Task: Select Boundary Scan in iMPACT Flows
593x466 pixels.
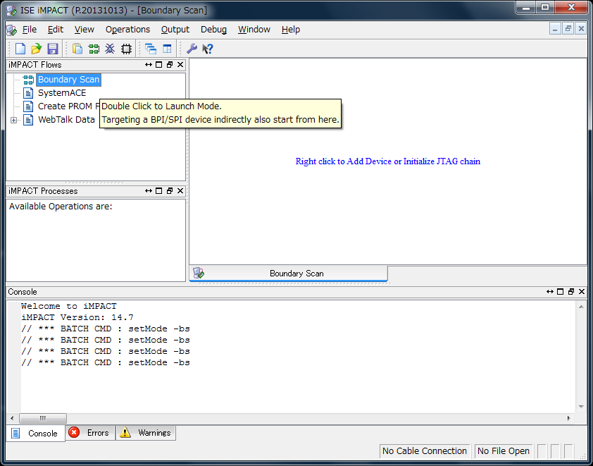Action: (x=68, y=80)
